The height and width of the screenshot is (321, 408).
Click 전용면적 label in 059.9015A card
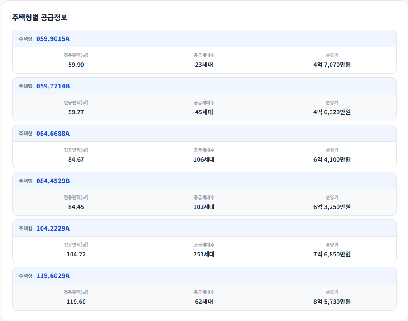(76, 56)
